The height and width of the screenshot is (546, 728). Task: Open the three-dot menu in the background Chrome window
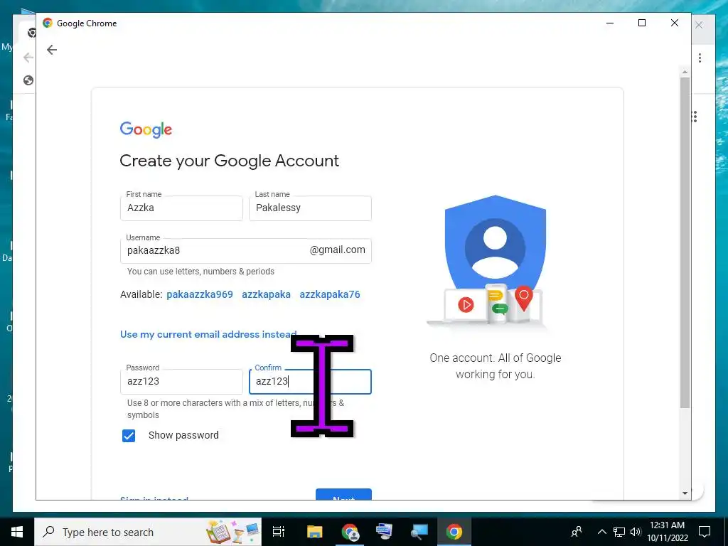click(700, 58)
